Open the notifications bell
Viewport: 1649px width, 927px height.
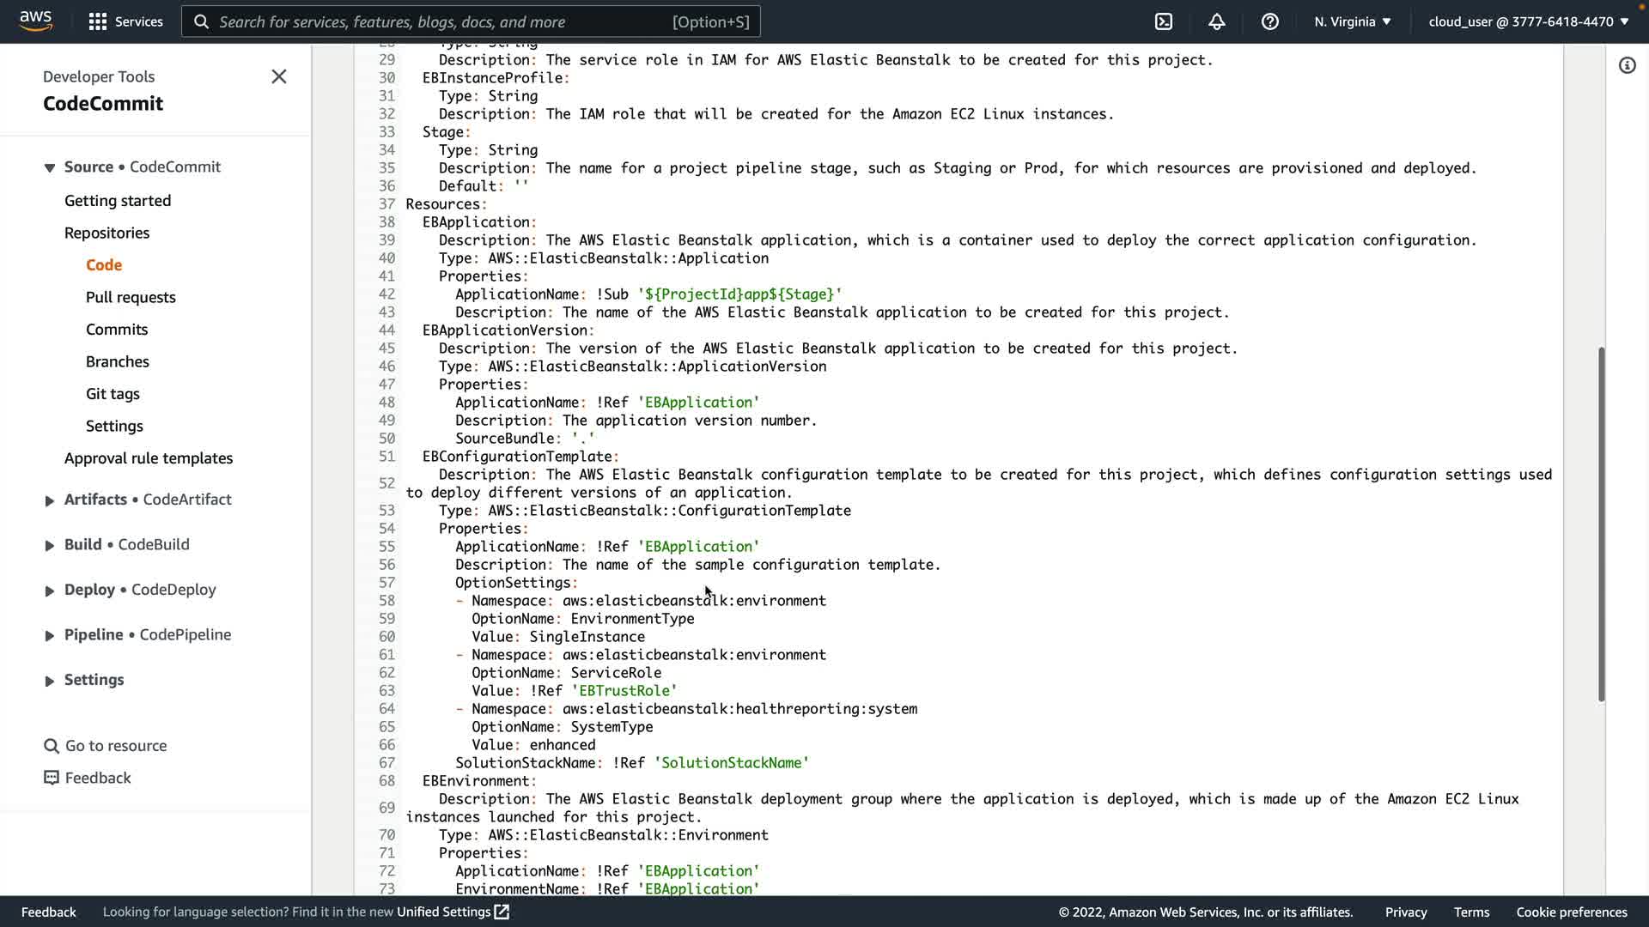coord(1216,21)
